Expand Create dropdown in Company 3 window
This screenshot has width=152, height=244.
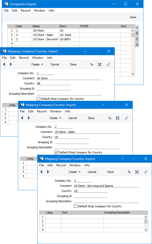75,172
